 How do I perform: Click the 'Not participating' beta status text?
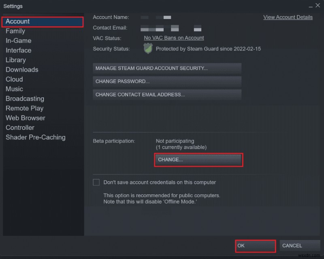tap(175, 141)
